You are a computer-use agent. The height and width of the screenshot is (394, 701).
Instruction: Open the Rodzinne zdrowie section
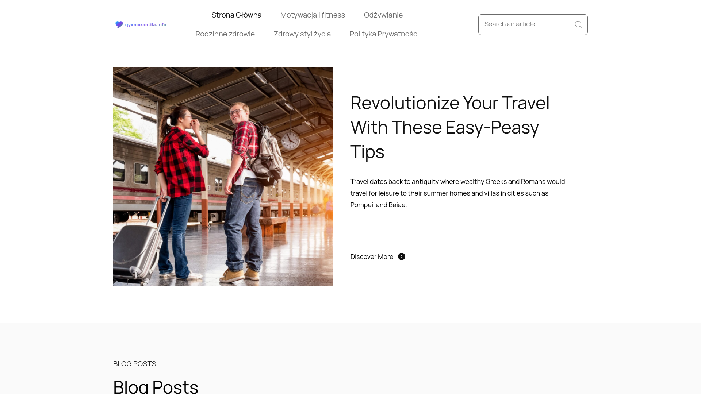[225, 34]
